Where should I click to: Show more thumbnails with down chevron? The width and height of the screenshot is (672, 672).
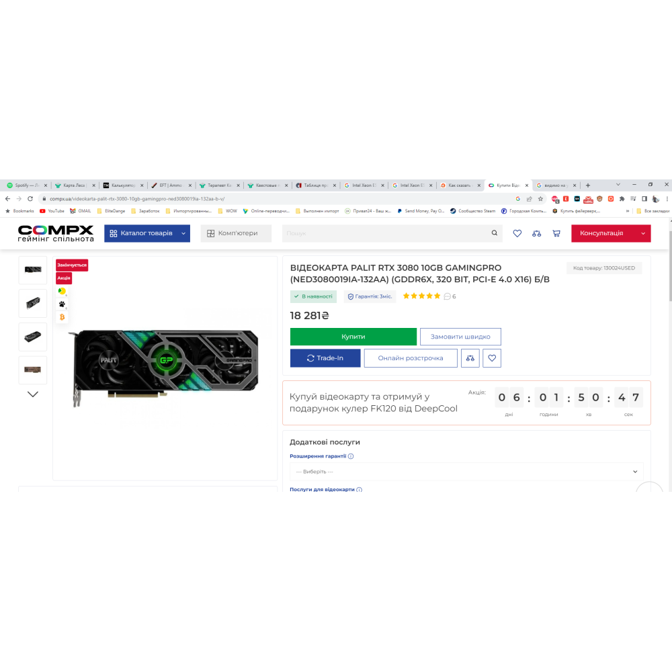point(32,394)
